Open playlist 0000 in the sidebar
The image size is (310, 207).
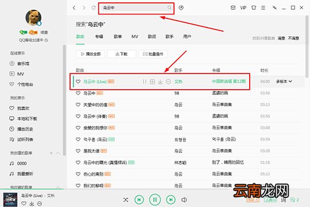click(x=18, y=163)
